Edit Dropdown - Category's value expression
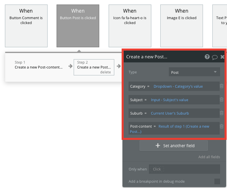The width and height of the screenshot is (227, 188). pyautogui.click(x=178, y=86)
